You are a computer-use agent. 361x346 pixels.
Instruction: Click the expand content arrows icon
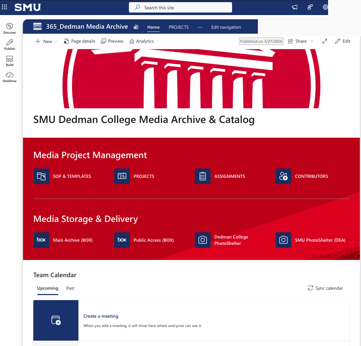click(x=324, y=41)
